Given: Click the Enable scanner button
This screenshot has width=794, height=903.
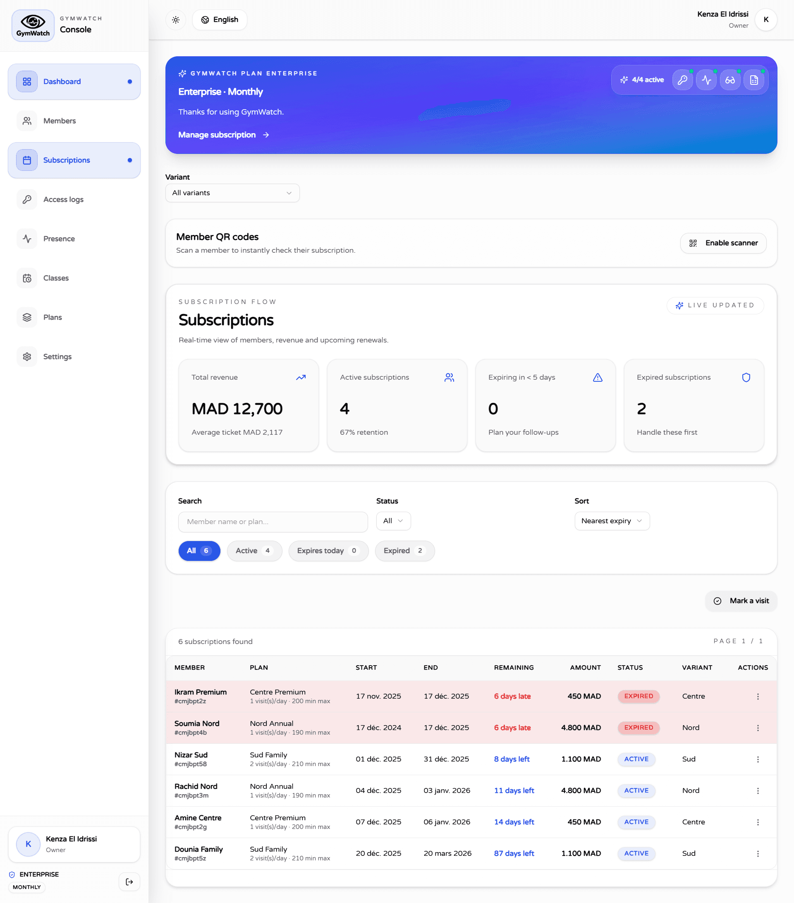Looking at the screenshot, I should tap(723, 243).
